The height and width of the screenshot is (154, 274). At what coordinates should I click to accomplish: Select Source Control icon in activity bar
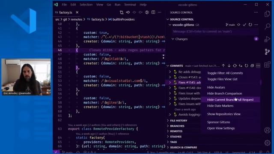tap(267, 52)
